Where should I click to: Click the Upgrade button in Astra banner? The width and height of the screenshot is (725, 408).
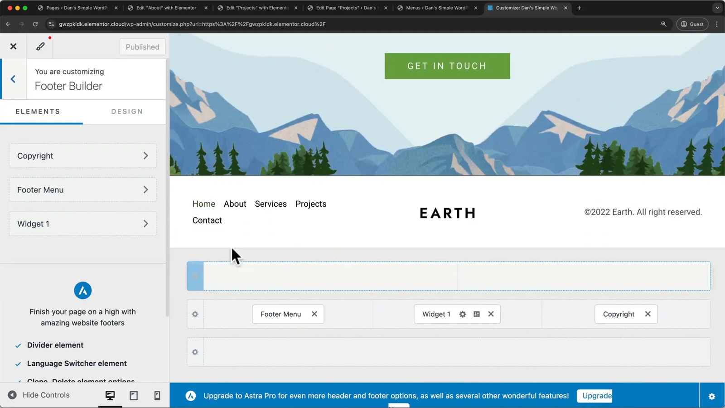[594, 396]
